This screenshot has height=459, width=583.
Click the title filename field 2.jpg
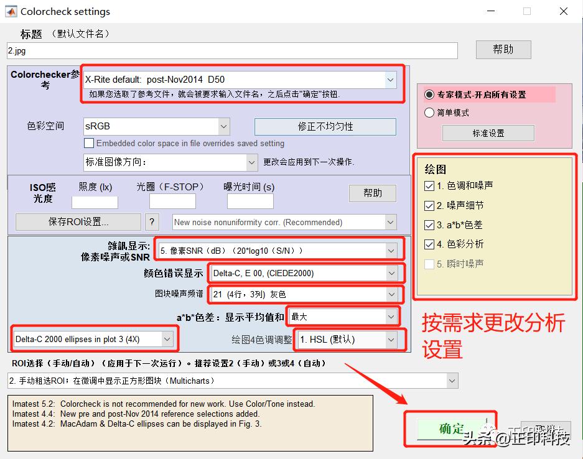[232, 51]
